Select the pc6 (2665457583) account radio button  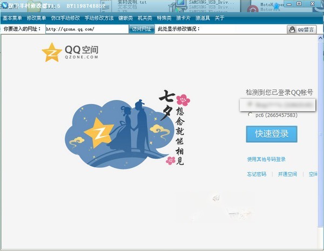(250, 114)
